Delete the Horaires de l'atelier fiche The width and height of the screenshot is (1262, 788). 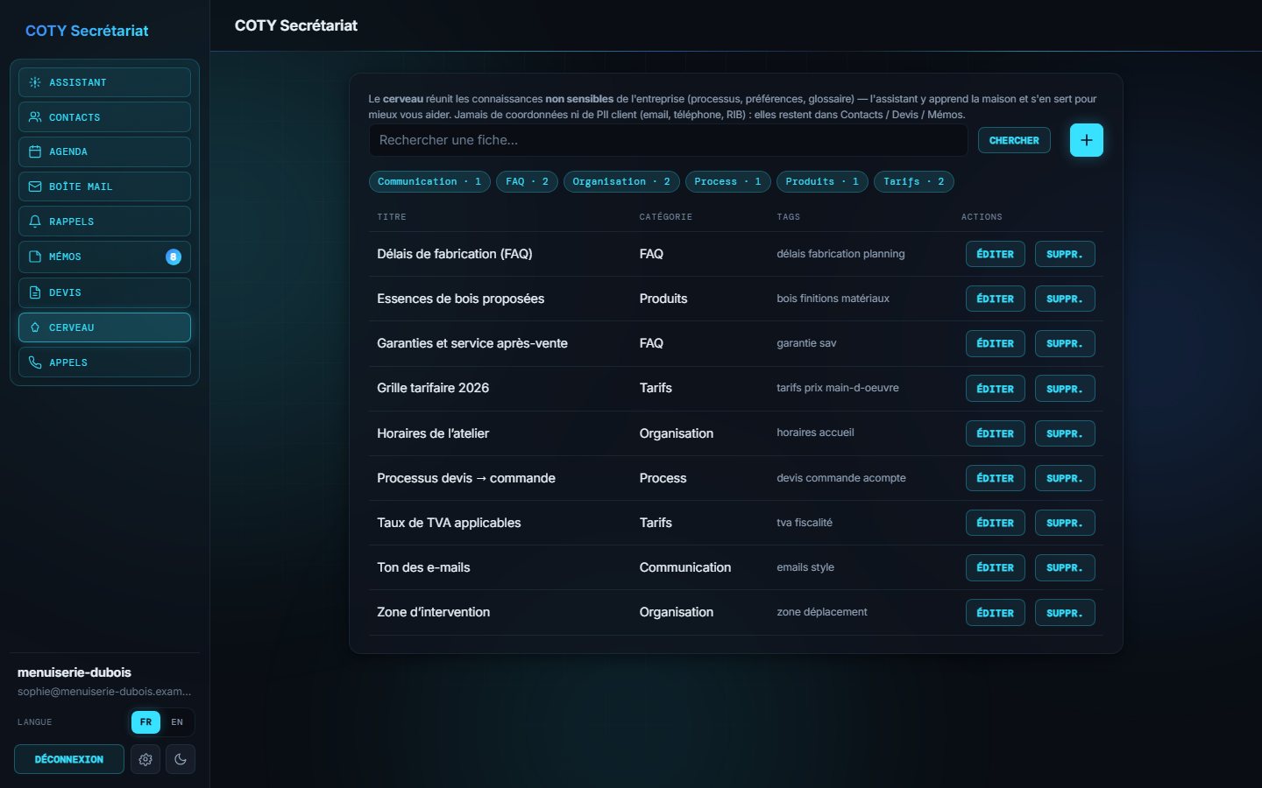pyautogui.click(x=1065, y=433)
